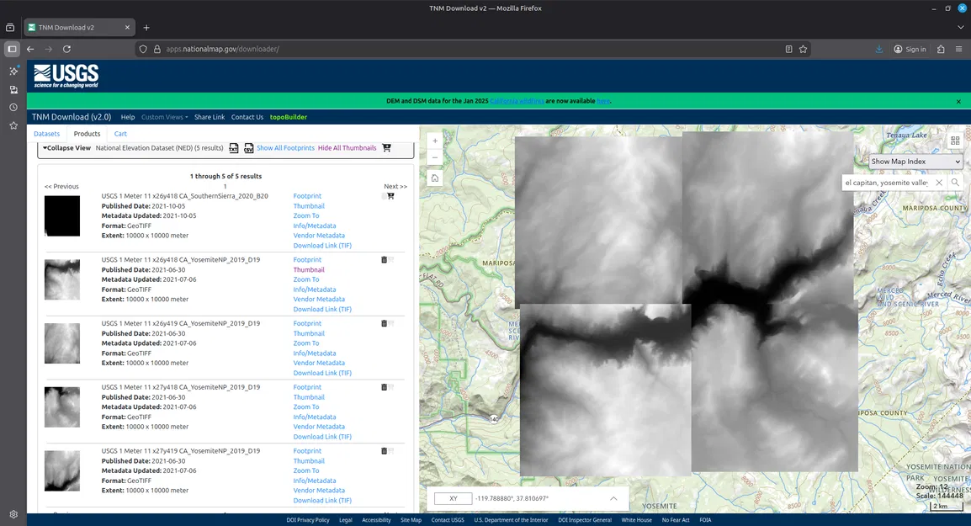Viewport: 971px width, 526px height.
Task: Add SouthernSierra_2020_B20 product to cart
Action: pos(390,196)
